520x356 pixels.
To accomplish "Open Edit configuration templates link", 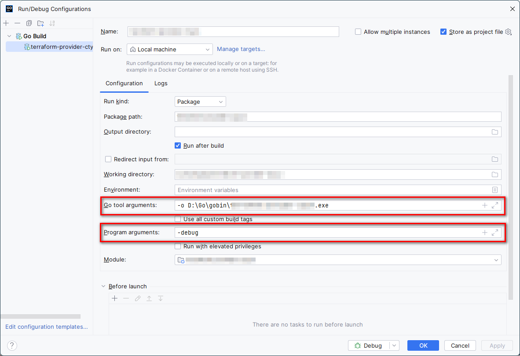I will 47,327.
